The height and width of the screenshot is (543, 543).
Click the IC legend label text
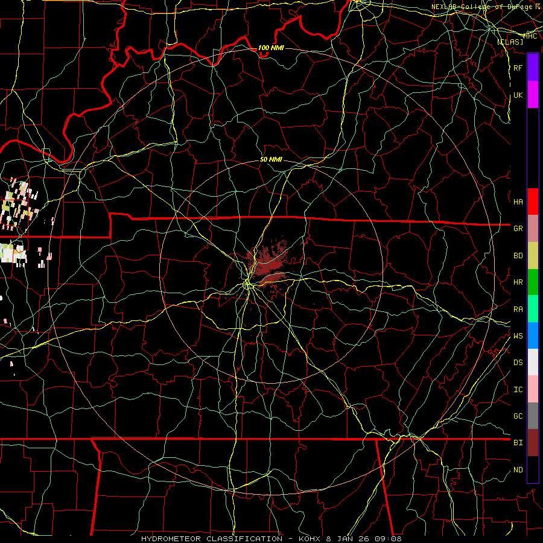518,390
